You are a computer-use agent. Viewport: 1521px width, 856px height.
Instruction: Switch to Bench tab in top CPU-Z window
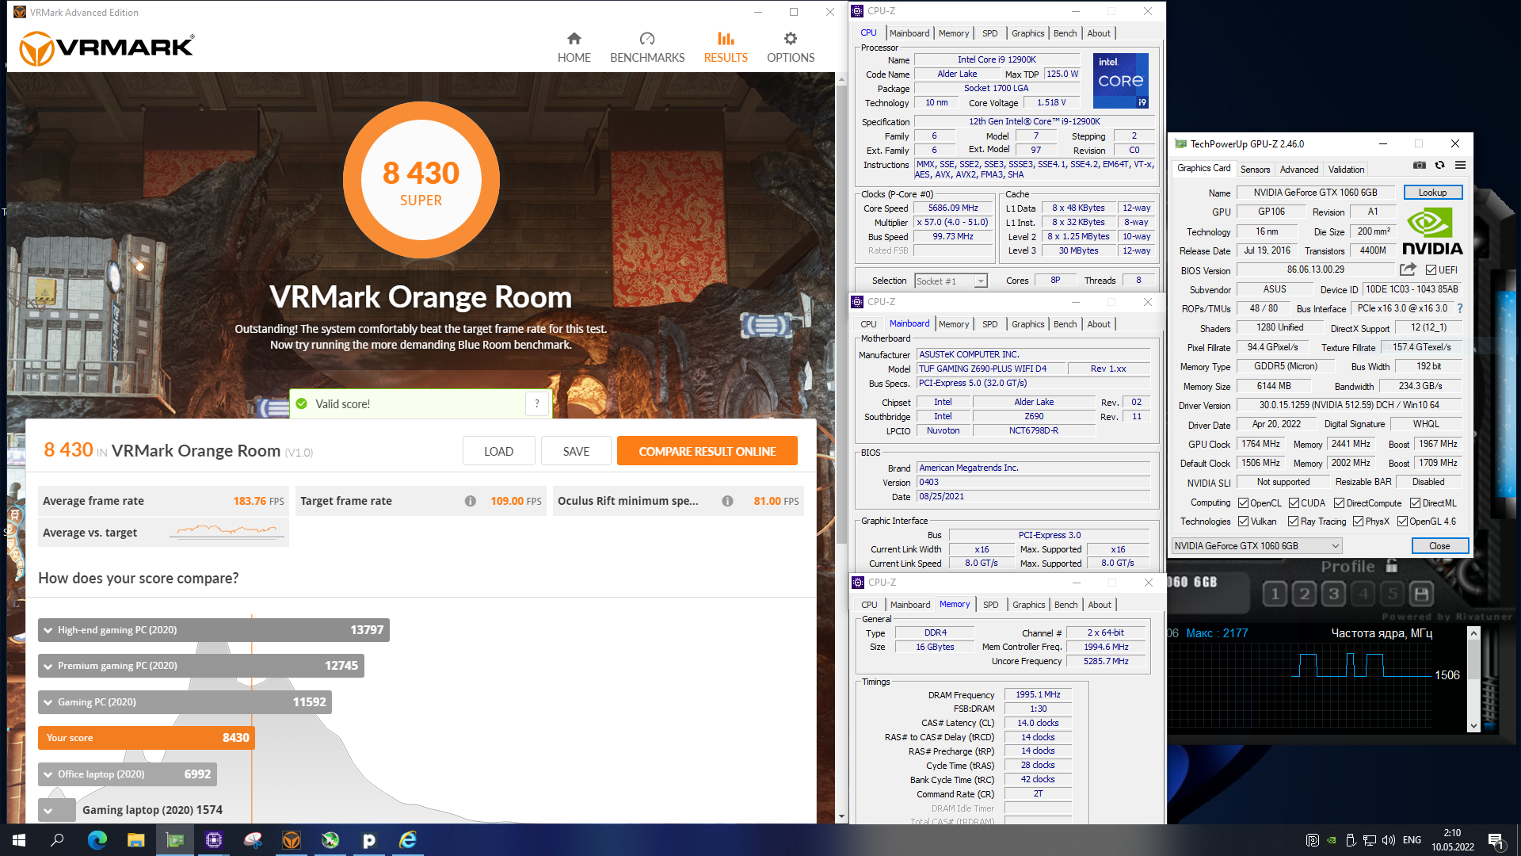coord(1065,33)
